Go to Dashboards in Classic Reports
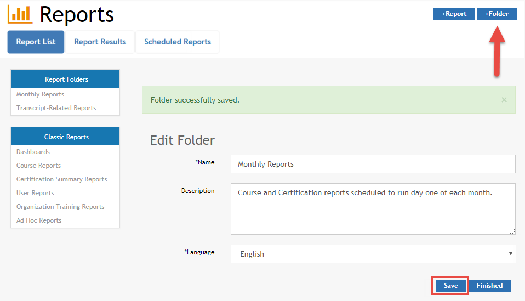525x301 pixels. tap(33, 152)
